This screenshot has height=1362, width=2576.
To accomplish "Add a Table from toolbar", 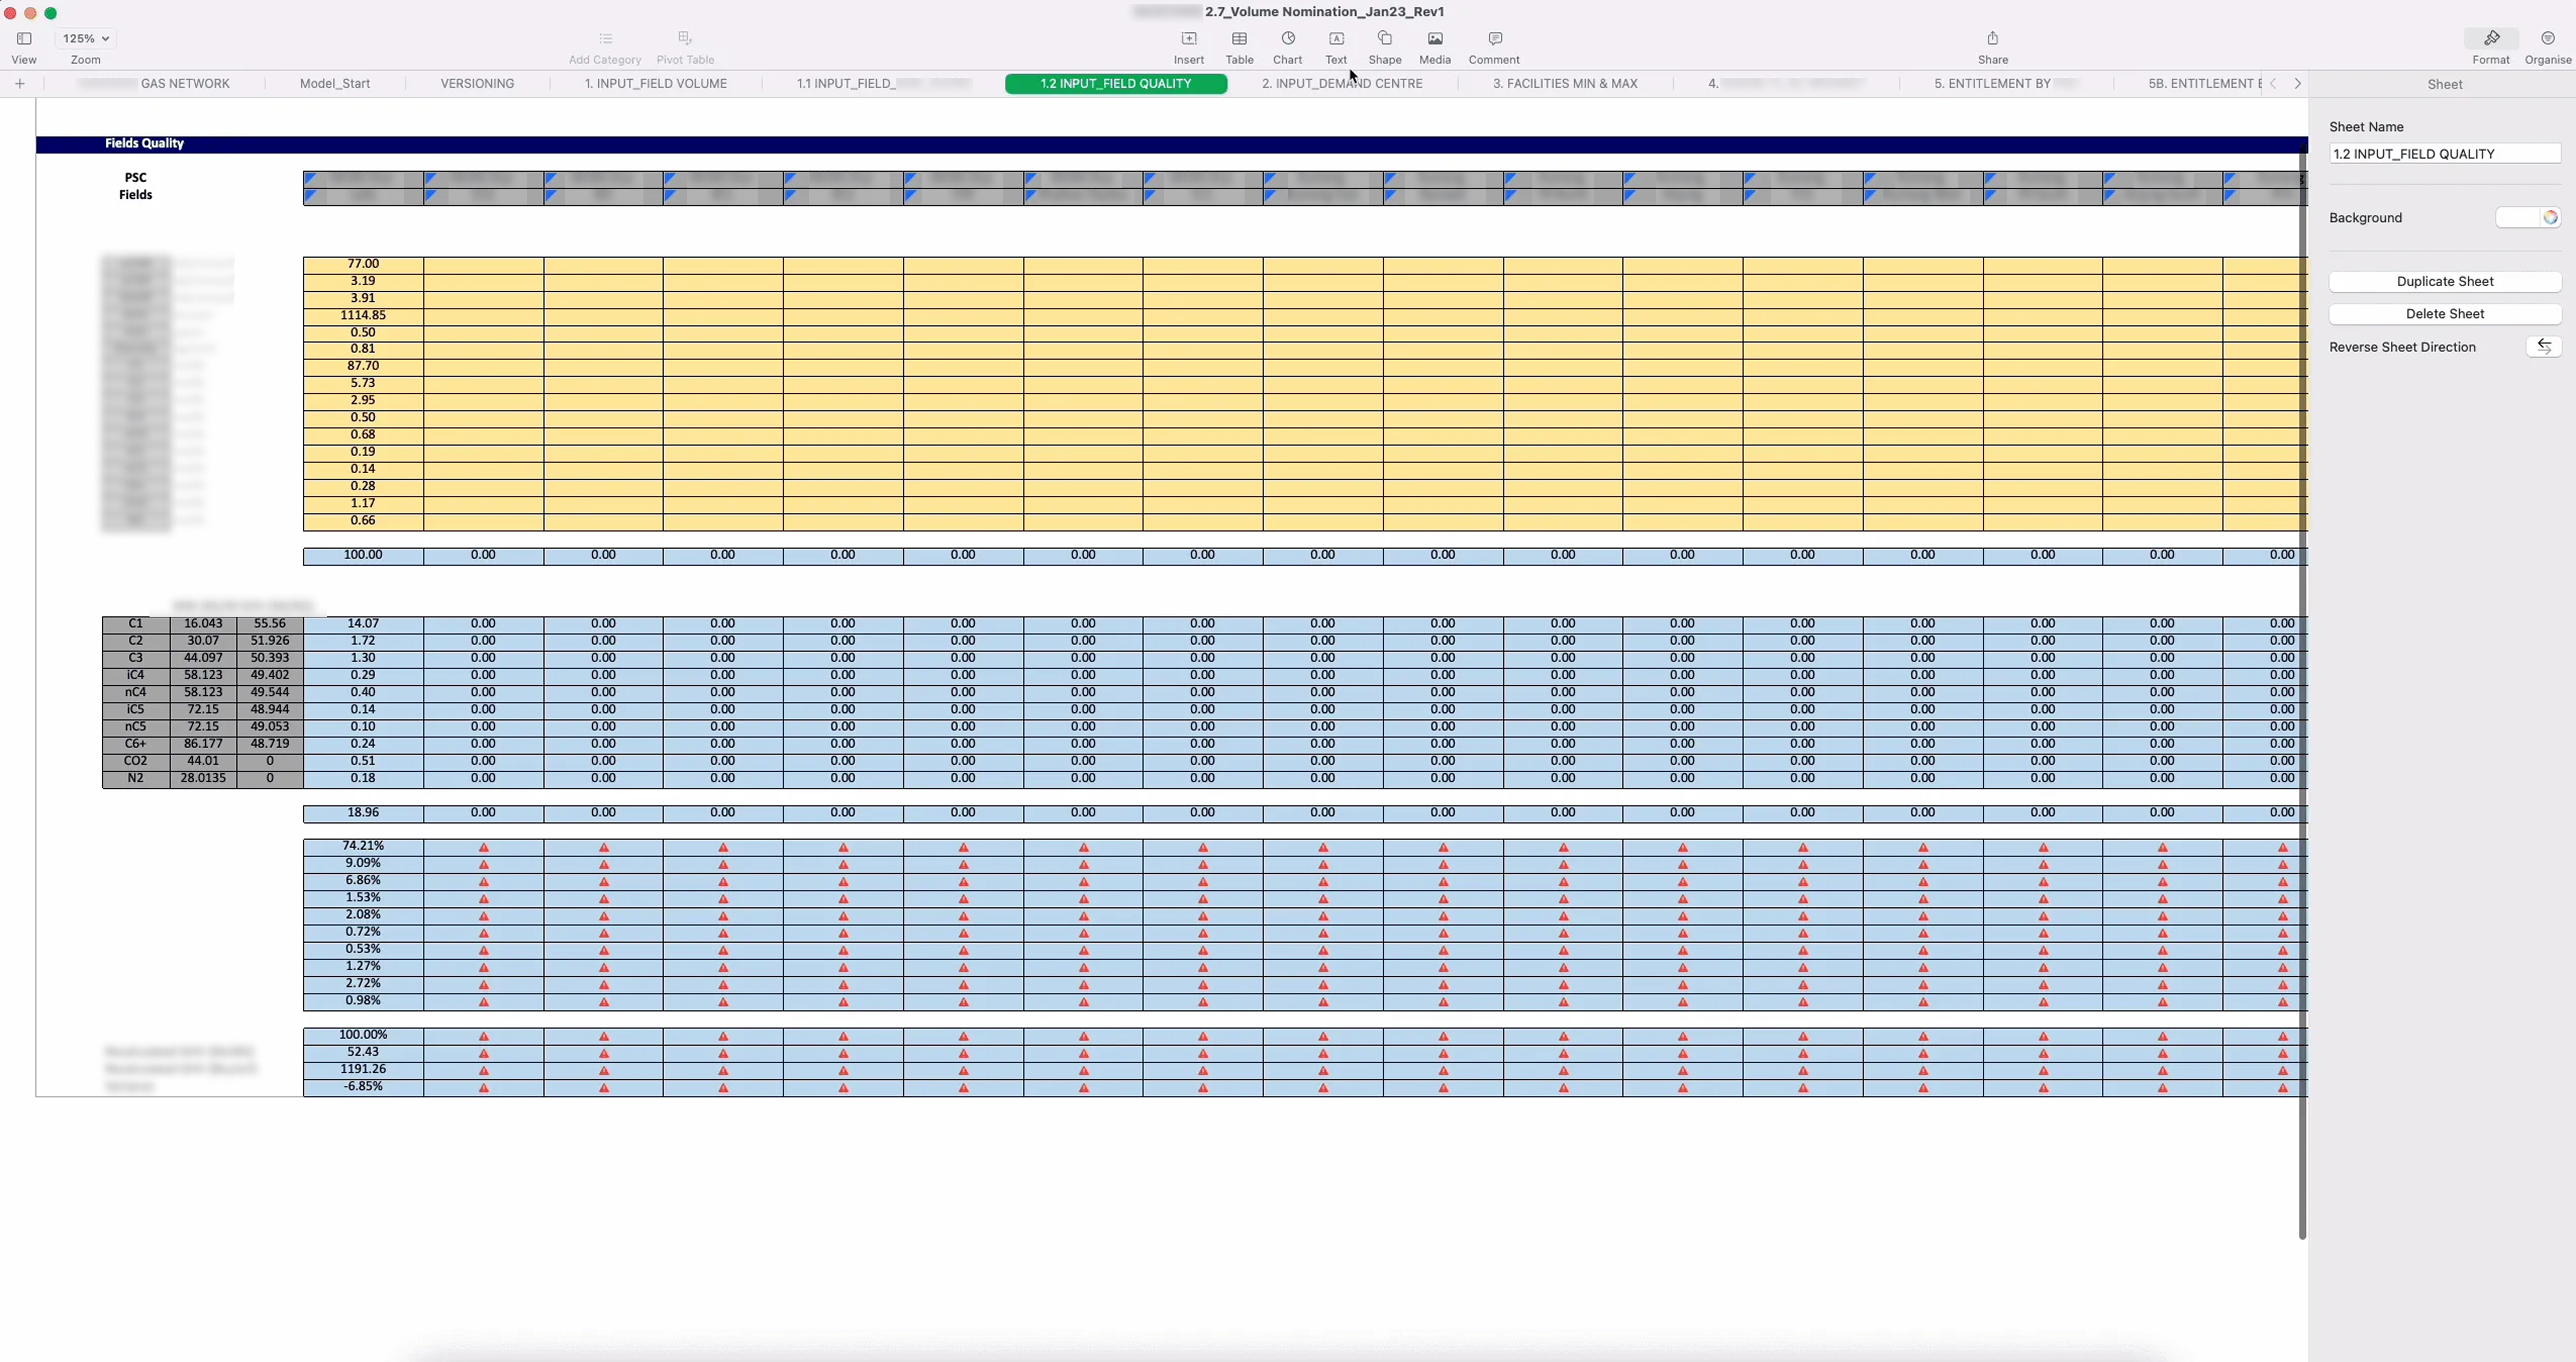I will click(x=1239, y=39).
